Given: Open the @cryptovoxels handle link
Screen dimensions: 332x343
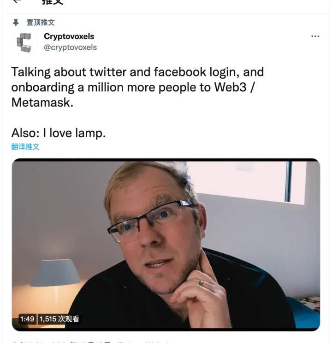Looking at the screenshot, I should pyautogui.click(x=70, y=47).
